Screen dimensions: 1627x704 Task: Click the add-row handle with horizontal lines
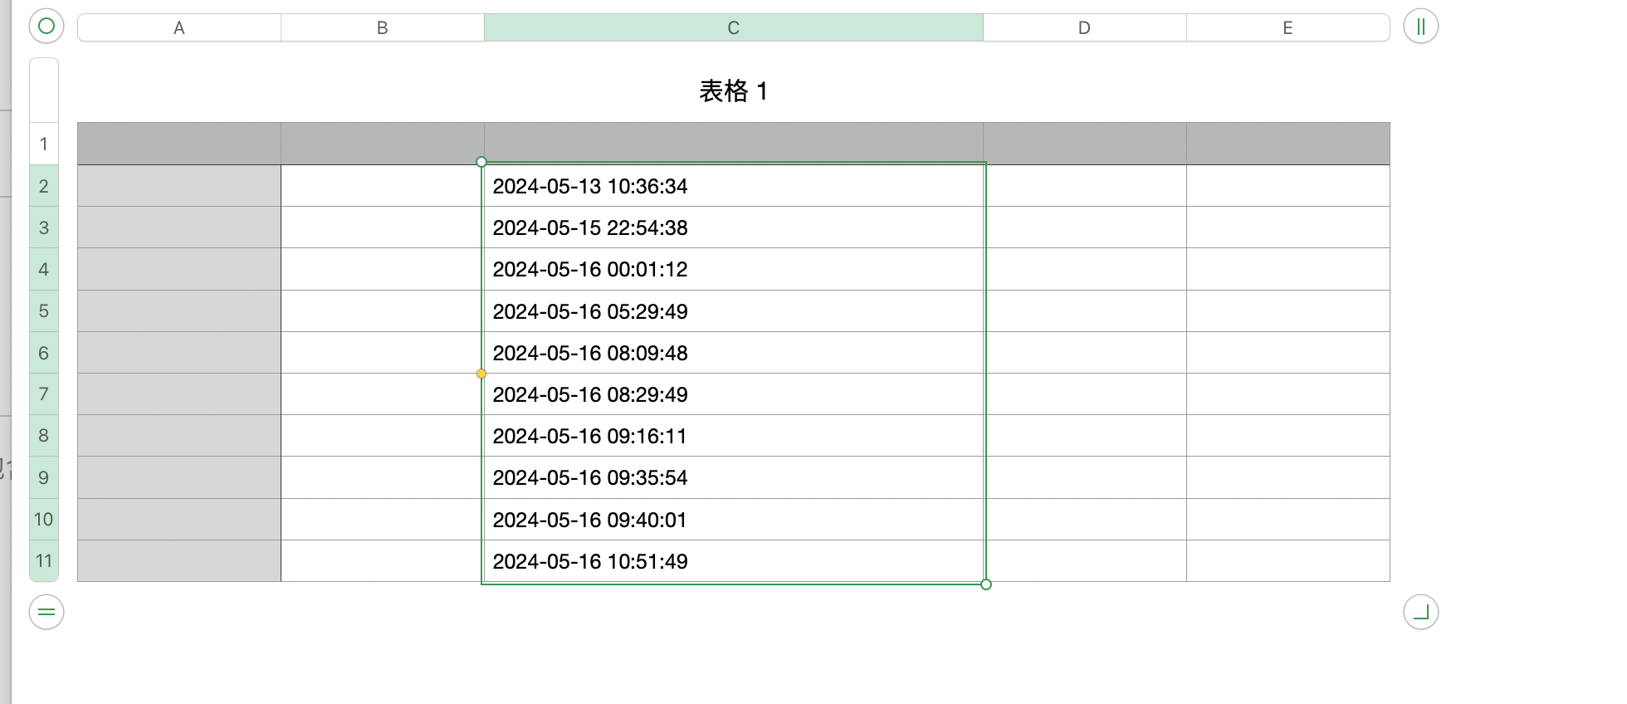[x=46, y=613]
